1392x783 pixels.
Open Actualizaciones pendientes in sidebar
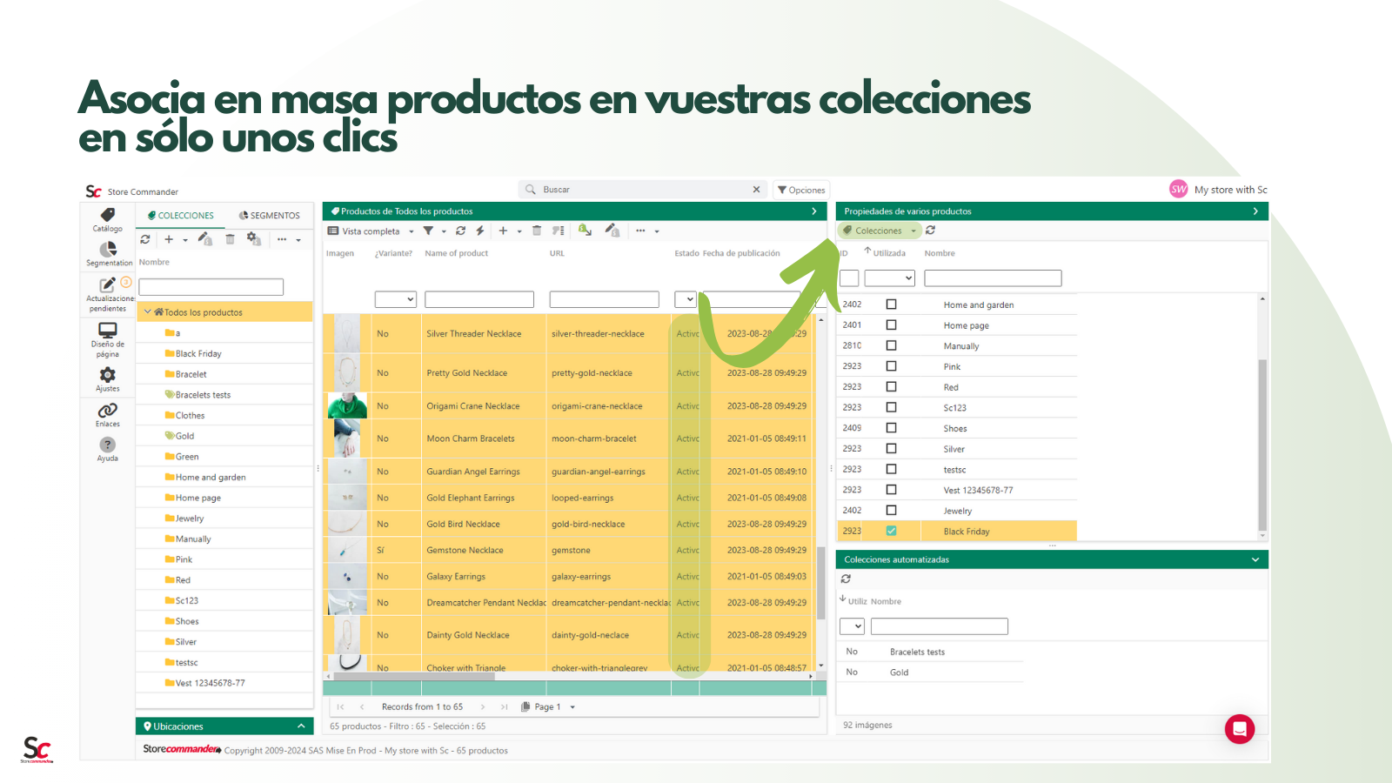tap(109, 294)
